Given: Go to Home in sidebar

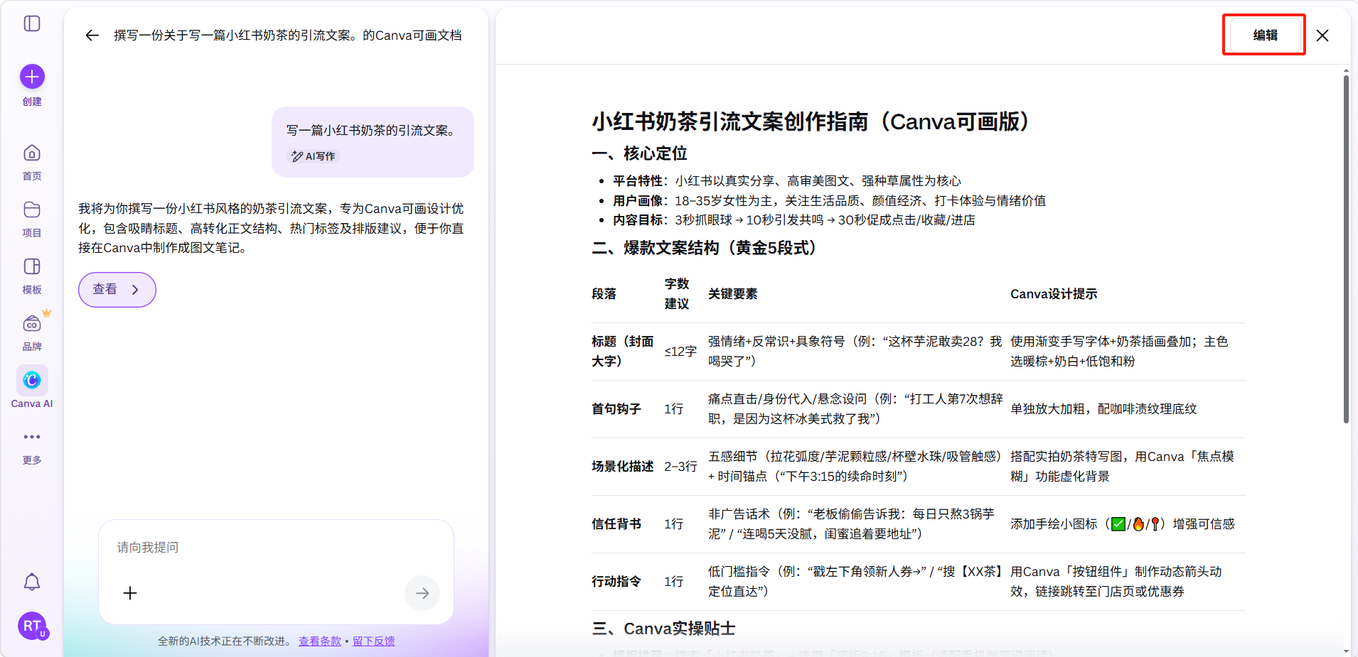Looking at the screenshot, I should click(32, 161).
